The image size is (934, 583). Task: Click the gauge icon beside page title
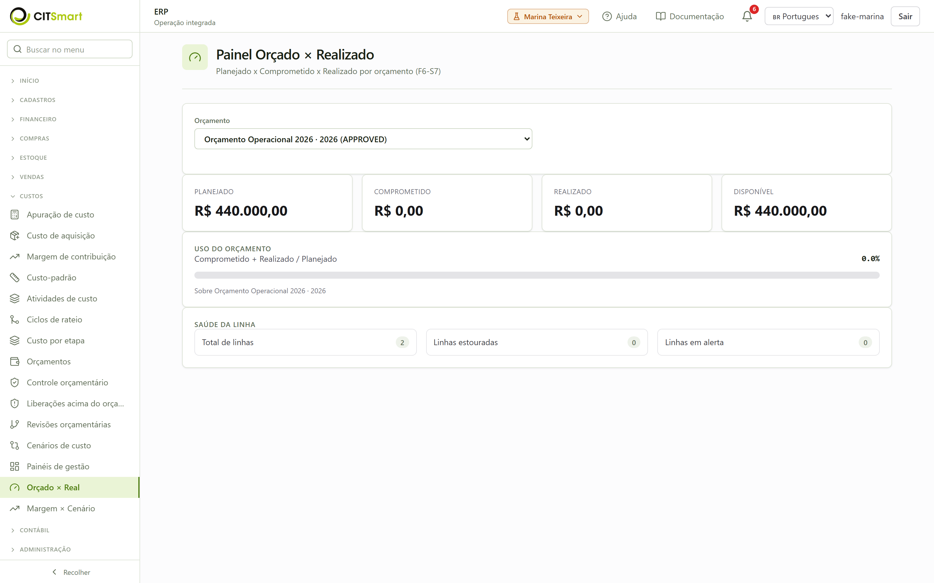click(x=195, y=57)
